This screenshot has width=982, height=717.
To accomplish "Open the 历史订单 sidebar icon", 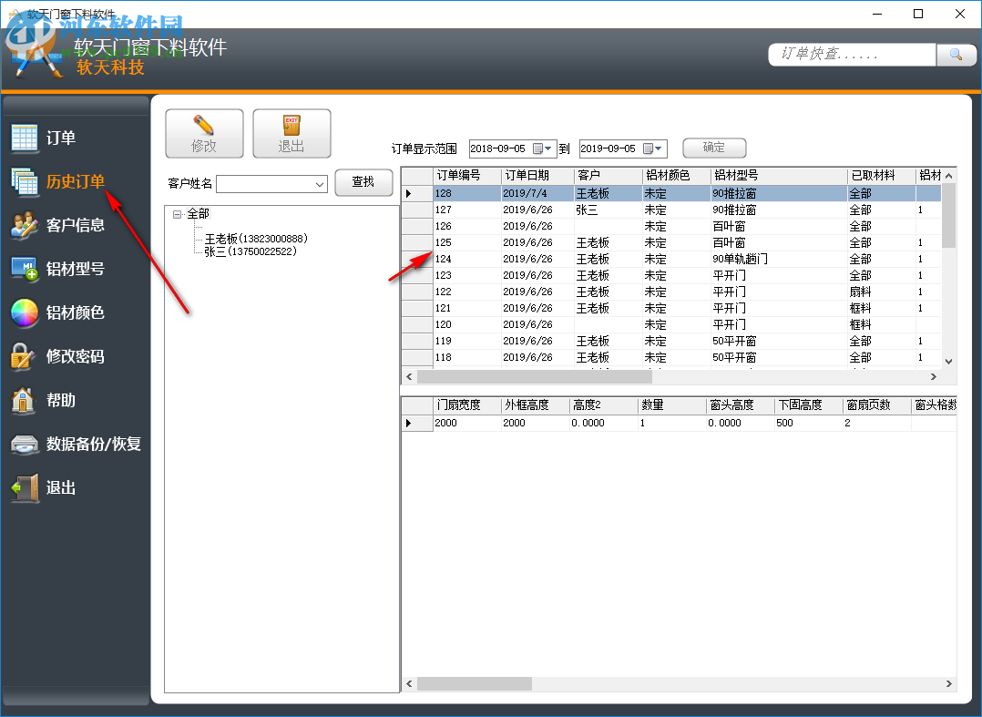I will pos(25,181).
